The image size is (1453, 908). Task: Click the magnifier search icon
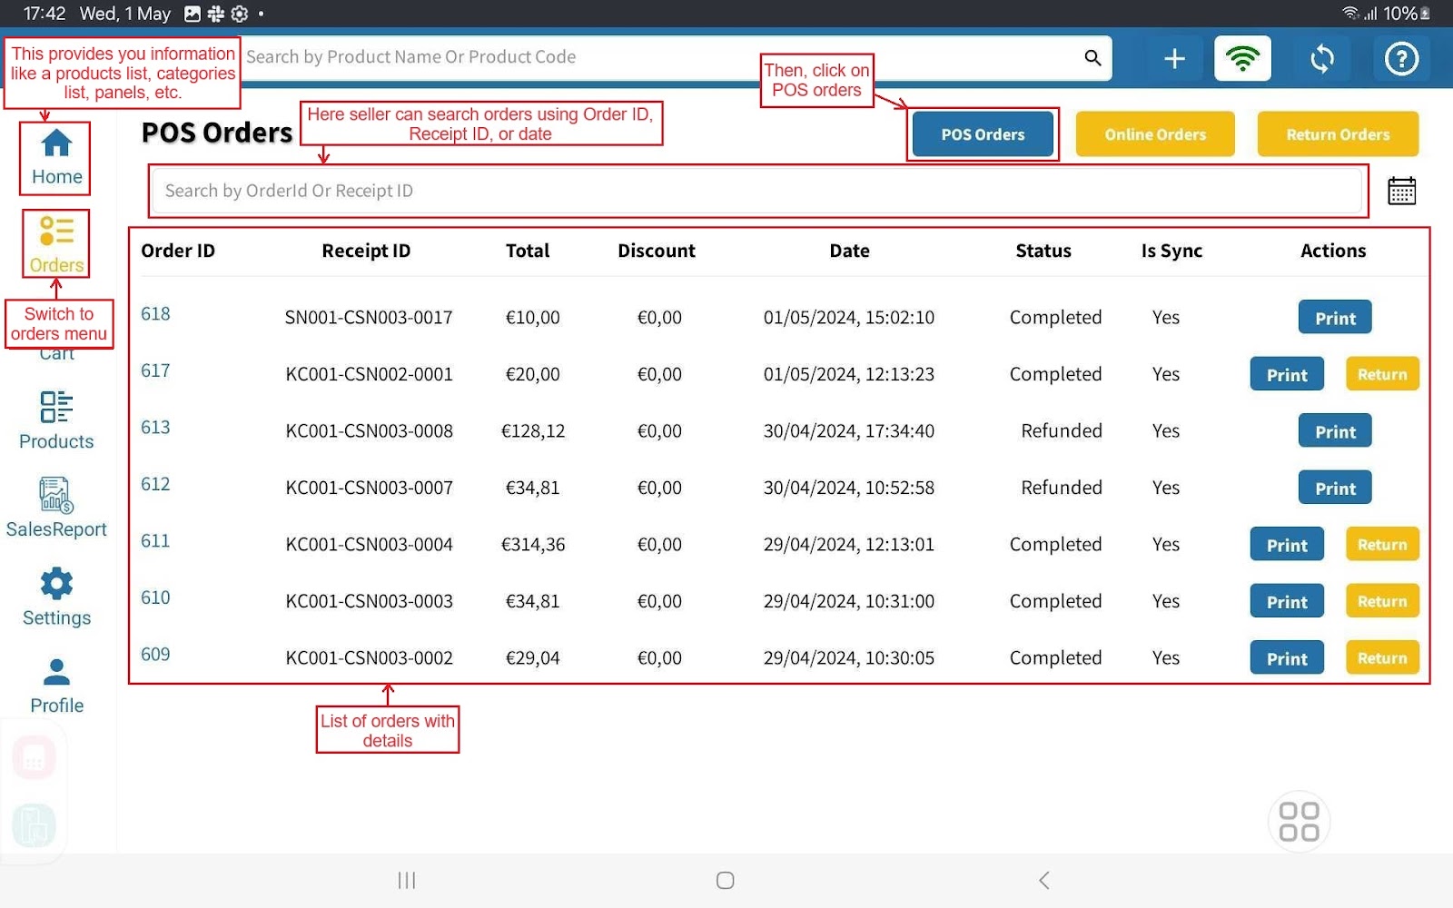pyautogui.click(x=1092, y=58)
